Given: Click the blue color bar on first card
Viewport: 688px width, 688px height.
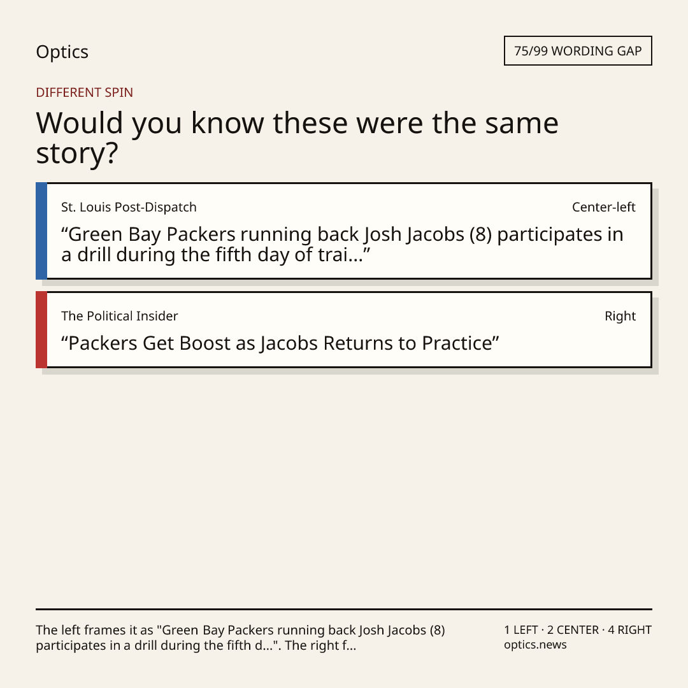Looking at the screenshot, I should tap(41, 231).
